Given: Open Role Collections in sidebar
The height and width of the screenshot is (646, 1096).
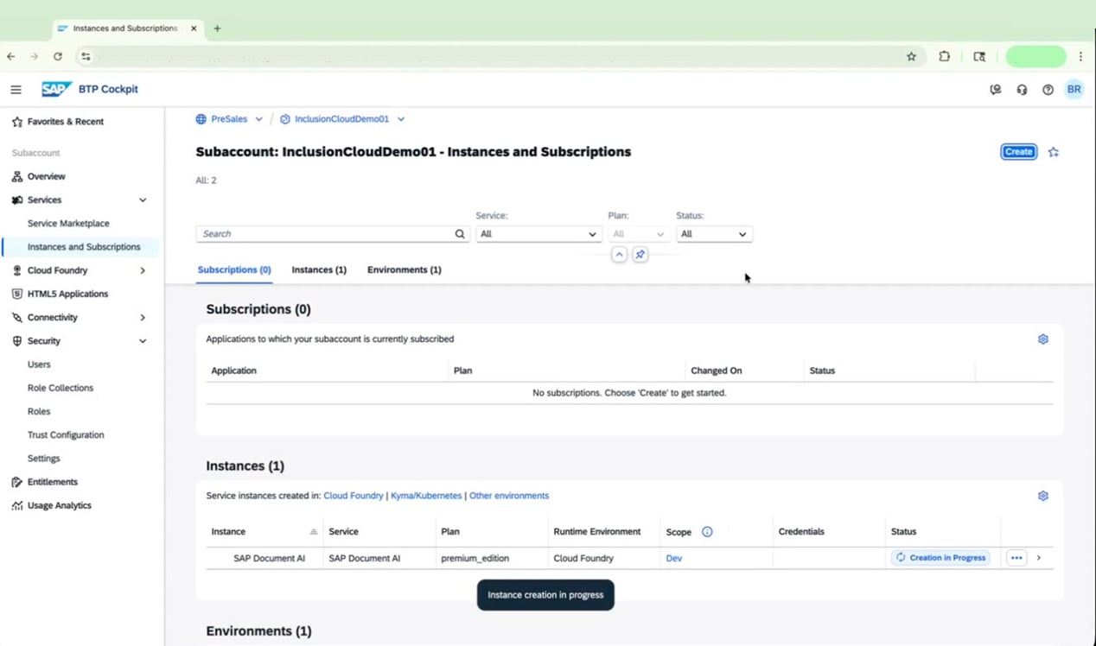Looking at the screenshot, I should coord(61,389).
